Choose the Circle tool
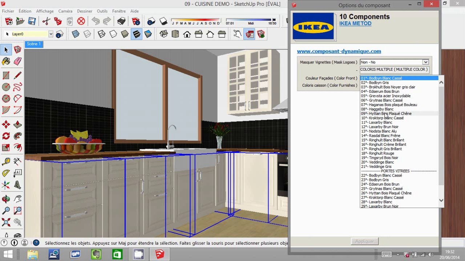This screenshot has width=465, height=261. tap(6, 87)
